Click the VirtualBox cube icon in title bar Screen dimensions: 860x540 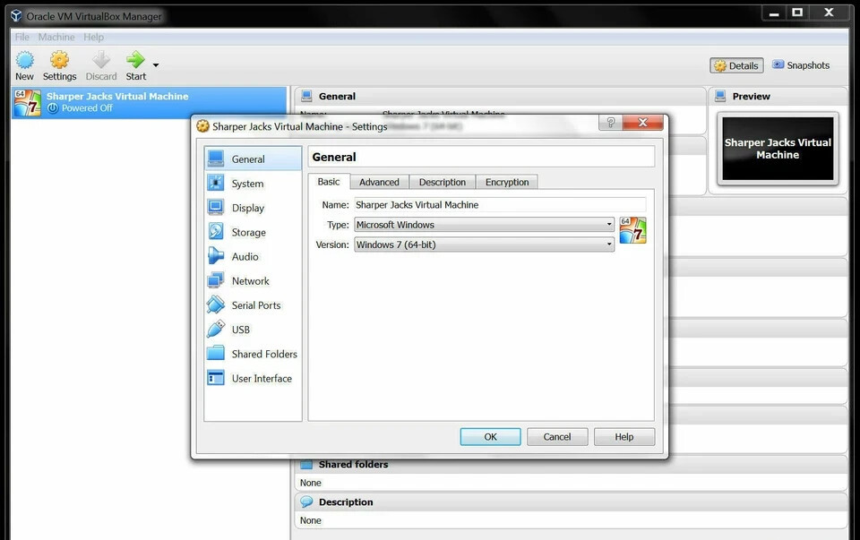pos(16,16)
